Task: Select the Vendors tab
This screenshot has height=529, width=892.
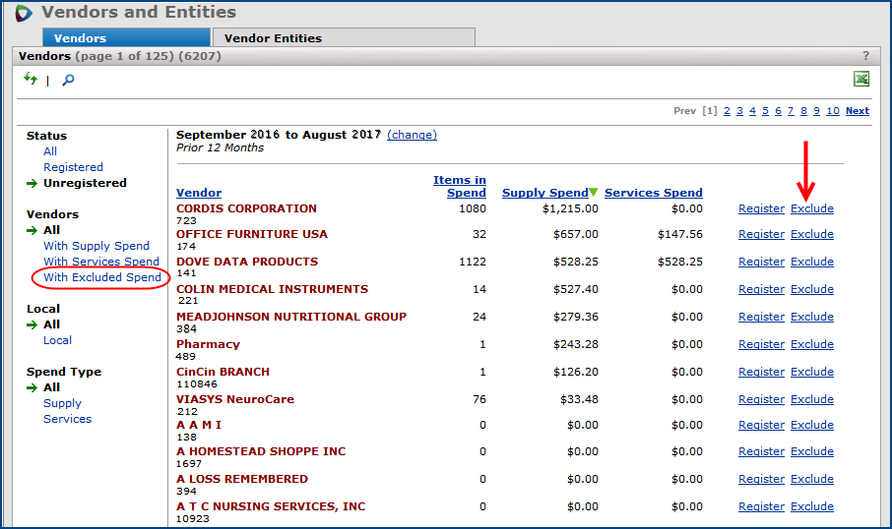Action: coord(81,38)
